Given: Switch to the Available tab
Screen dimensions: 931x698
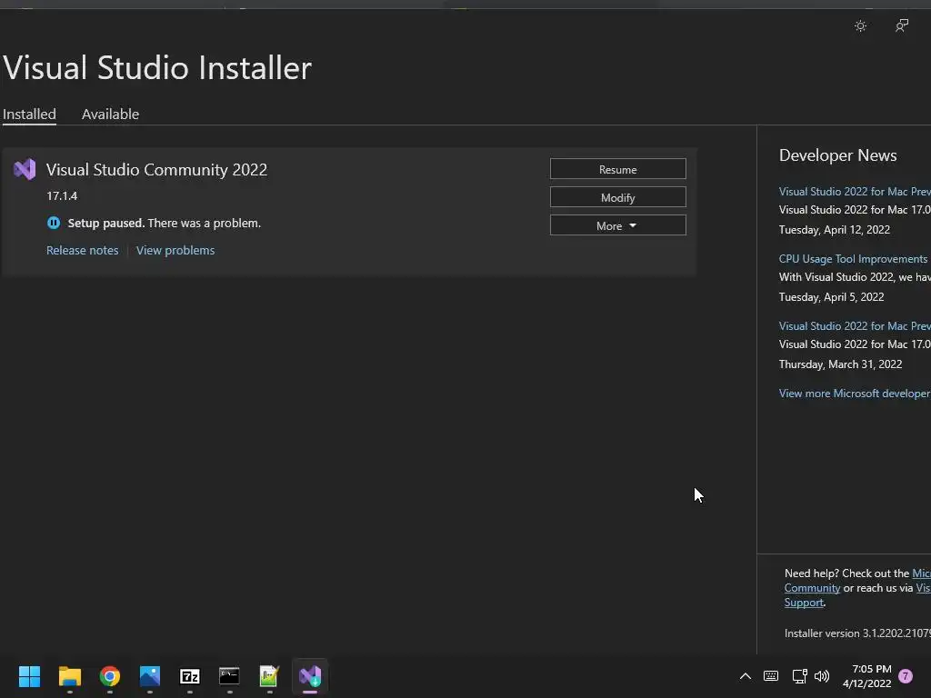Looking at the screenshot, I should (110, 114).
